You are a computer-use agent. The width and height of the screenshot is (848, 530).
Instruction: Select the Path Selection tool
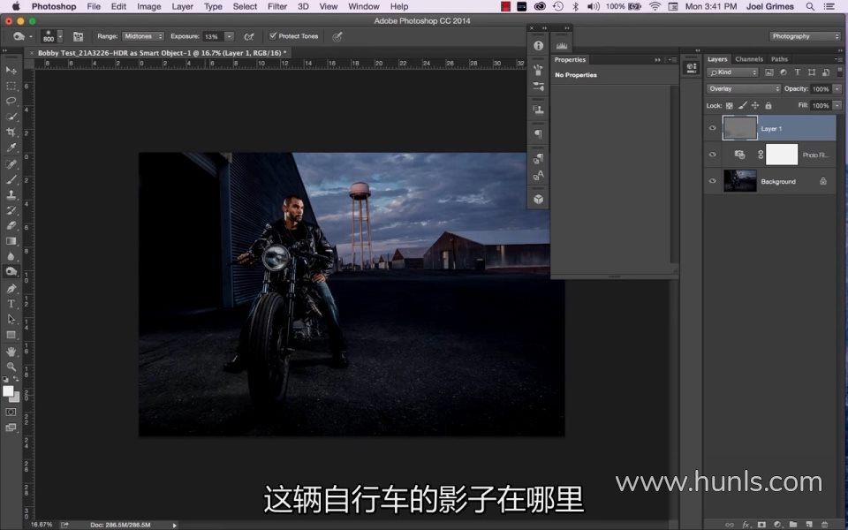11,320
